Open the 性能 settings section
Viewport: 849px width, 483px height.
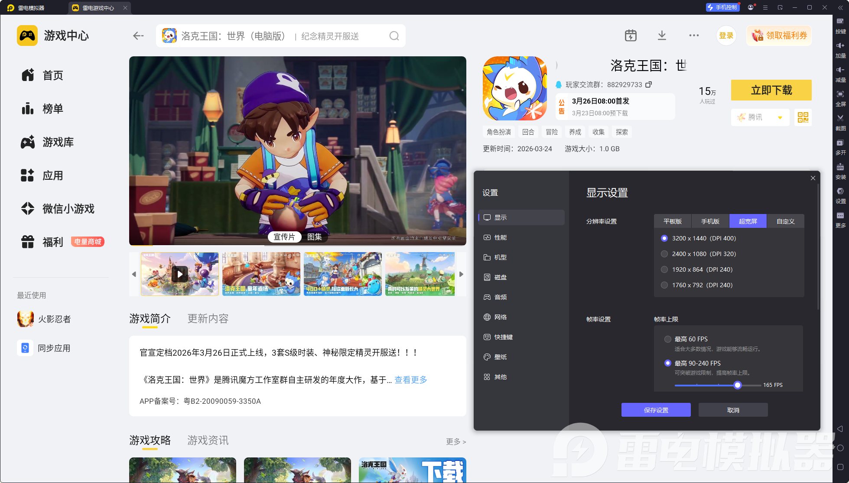pos(501,237)
